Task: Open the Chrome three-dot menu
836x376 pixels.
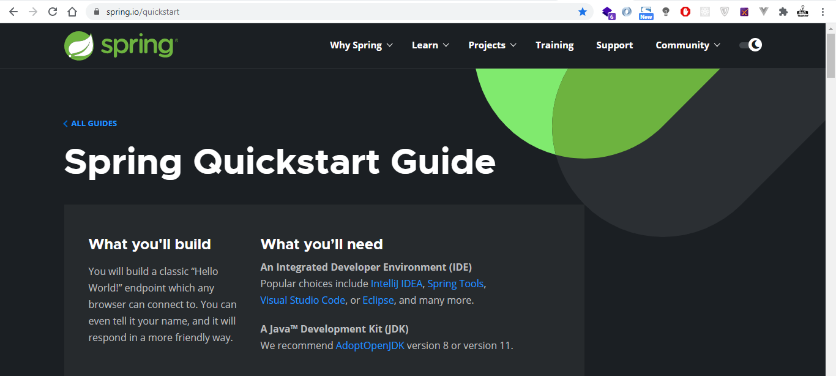Action: [x=823, y=12]
